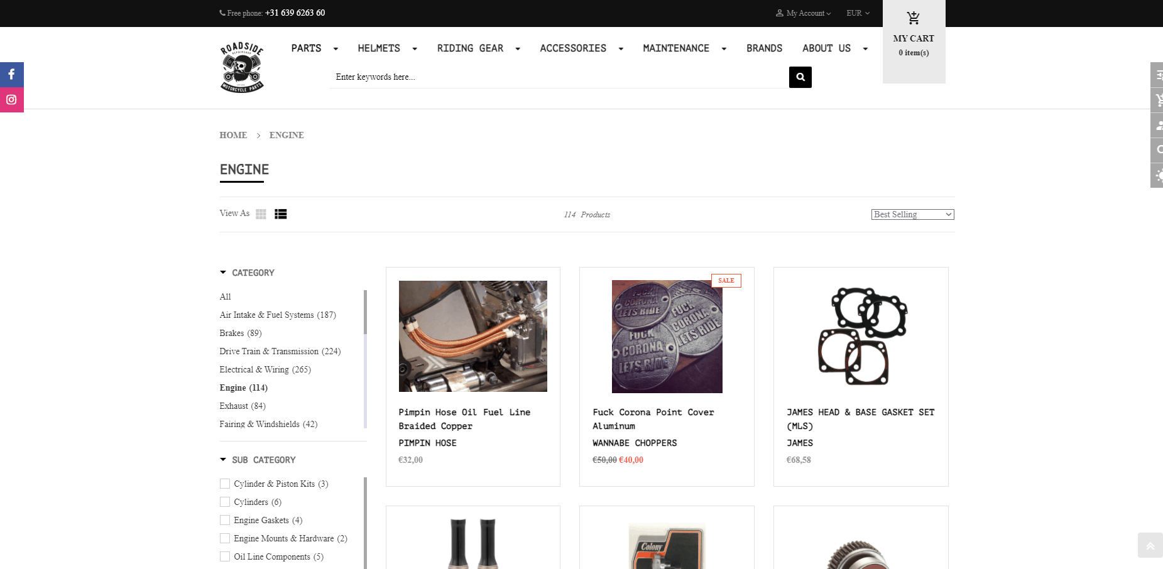
Task: Expand the Accessories menu arrow
Action: click(x=621, y=49)
